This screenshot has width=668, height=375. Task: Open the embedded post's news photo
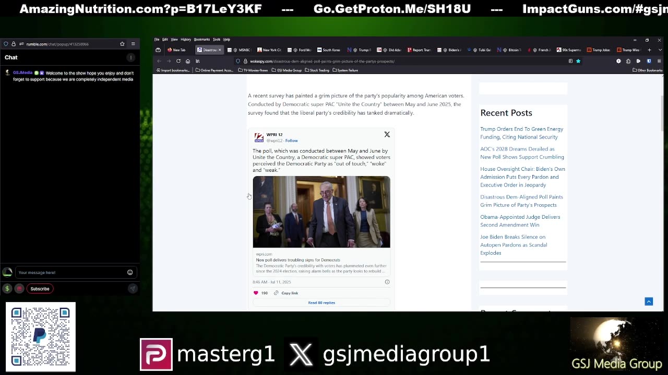tap(321, 212)
